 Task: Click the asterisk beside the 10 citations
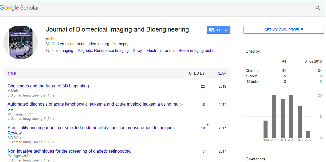point(207,126)
